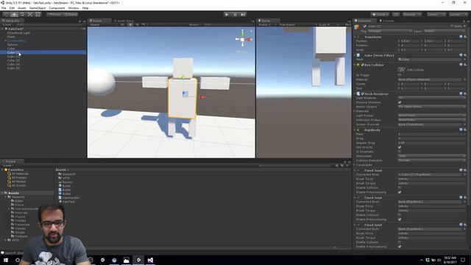This screenshot has width=471, height=265.
Task: Toggle Is Kinematic checkbox on Rigidbody
Action: pos(400,152)
